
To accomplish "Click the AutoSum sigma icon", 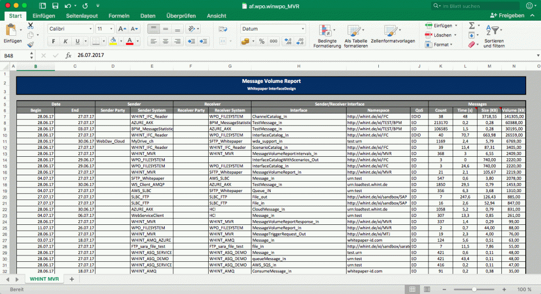I will coord(472,25).
